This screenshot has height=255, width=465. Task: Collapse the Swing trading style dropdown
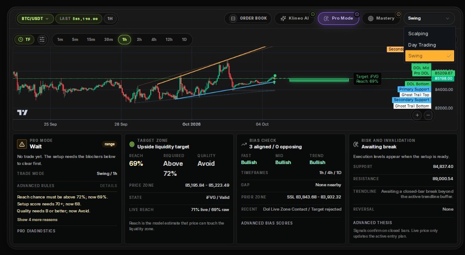click(429, 18)
